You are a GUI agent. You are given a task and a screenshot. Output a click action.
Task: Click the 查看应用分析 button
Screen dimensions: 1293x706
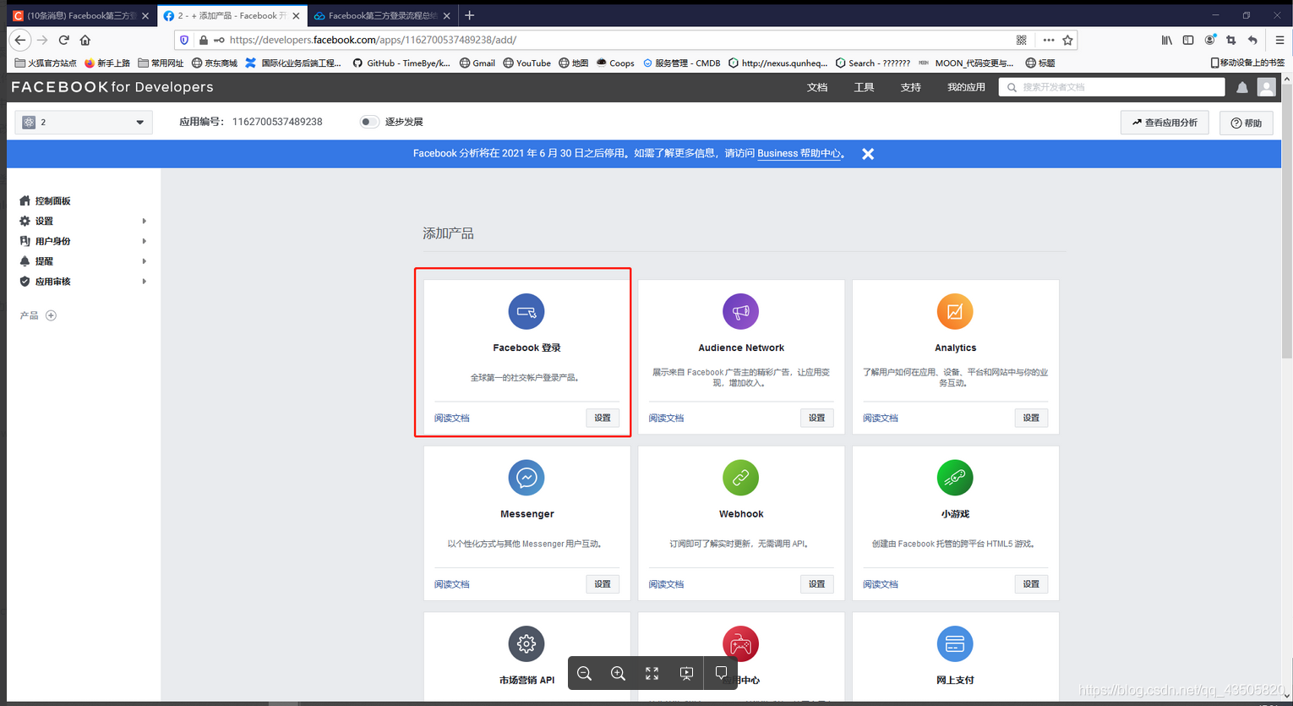[x=1165, y=123]
